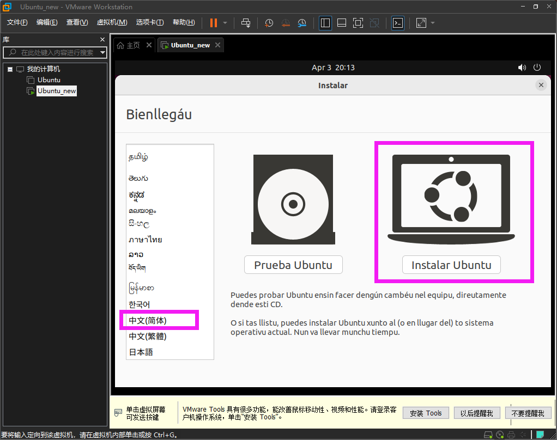Click the Prueba Ubuntu button
The width and height of the screenshot is (557, 440).
point(293,265)
